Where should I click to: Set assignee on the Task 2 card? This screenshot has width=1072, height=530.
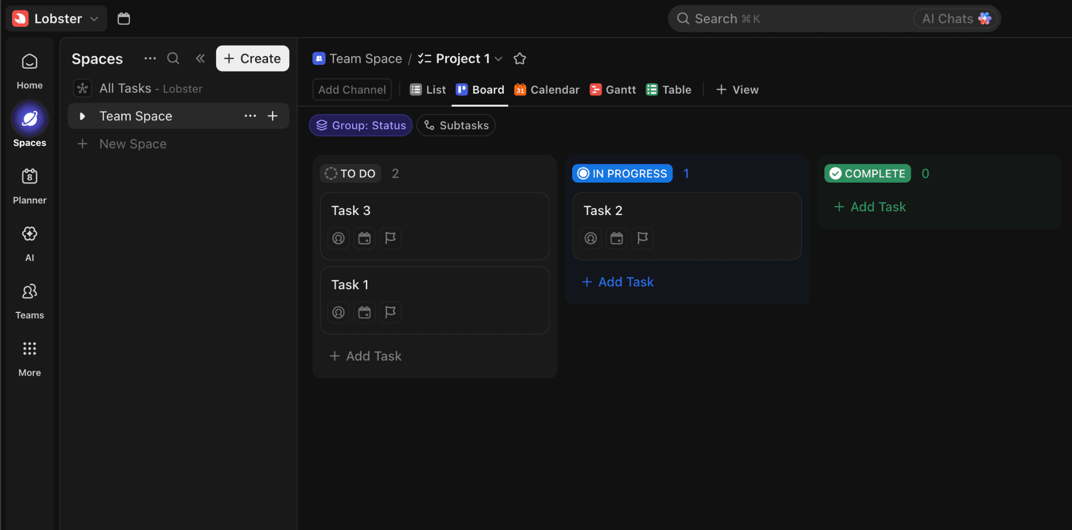pyautogui.click(x=591, y=239)
